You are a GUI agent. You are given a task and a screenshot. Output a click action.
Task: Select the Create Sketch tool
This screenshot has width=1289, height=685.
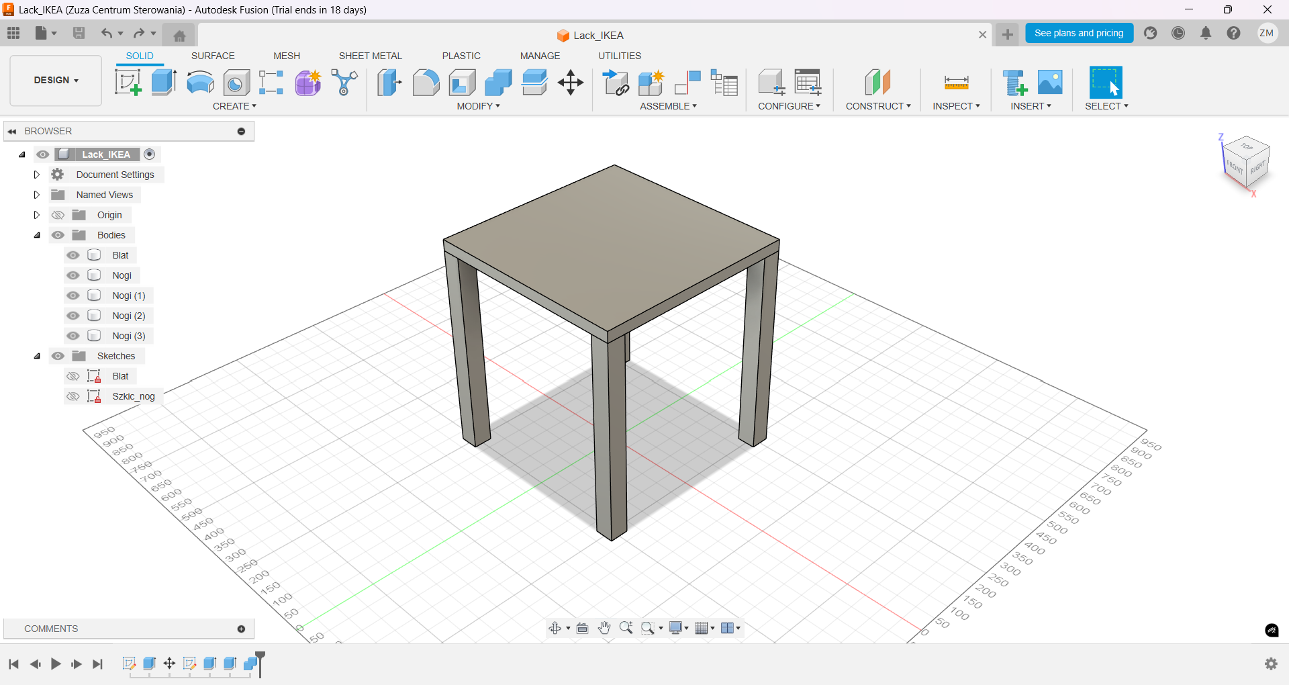click(128, 83)
